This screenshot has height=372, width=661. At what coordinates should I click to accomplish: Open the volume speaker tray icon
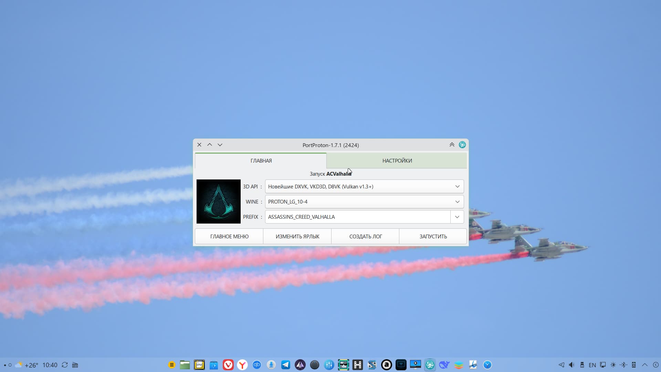coord(571,365)
